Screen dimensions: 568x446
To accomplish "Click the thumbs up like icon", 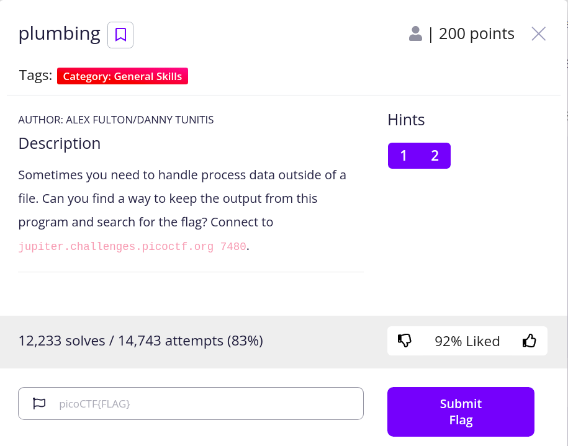I will 529,341.
